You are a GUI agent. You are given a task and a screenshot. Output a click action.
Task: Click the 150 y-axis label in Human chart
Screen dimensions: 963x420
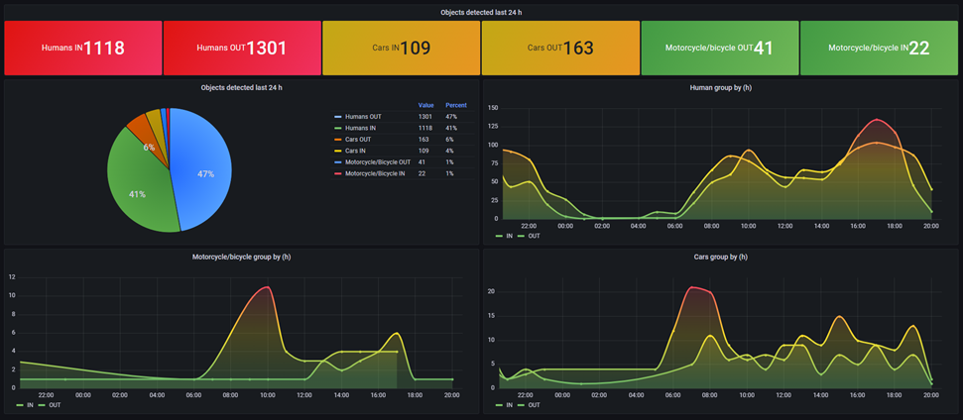[493, 108]
